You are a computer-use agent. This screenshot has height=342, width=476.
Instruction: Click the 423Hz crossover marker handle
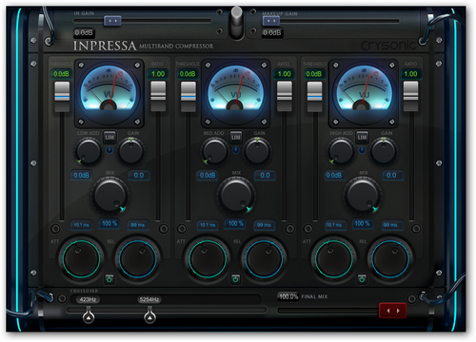pyautogui.click(x=89, y=316)
